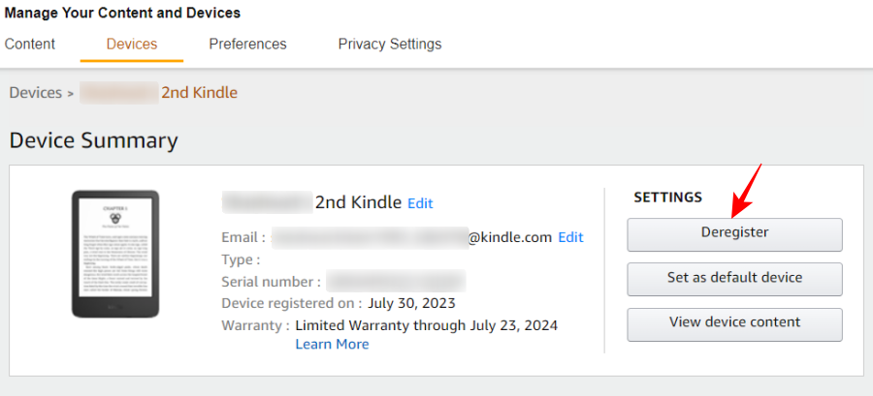Click the SETTINGS section heading

667,198
